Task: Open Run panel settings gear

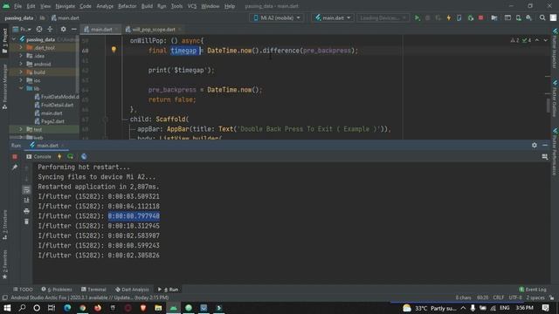Action: (534, 146)
